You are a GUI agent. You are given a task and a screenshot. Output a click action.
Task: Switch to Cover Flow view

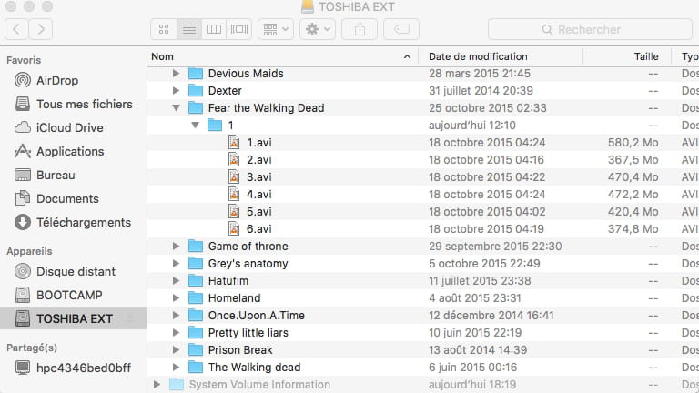(x=239, y=29)
